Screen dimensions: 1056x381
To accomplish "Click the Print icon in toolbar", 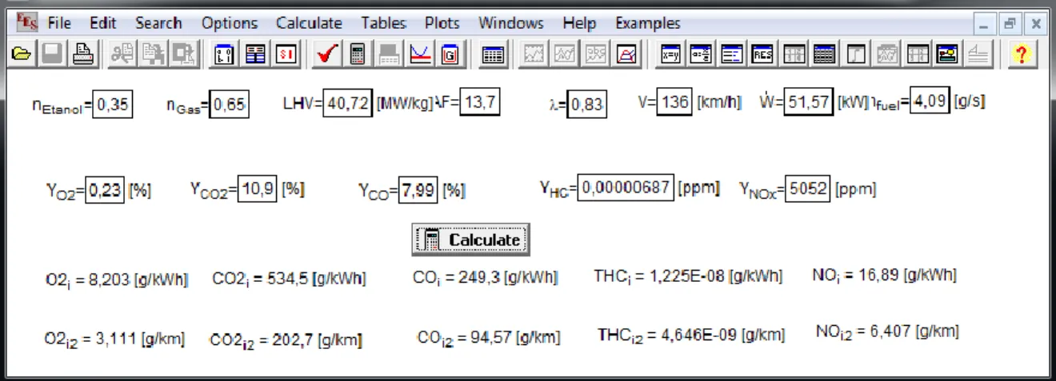I will (x=84, y=54).
